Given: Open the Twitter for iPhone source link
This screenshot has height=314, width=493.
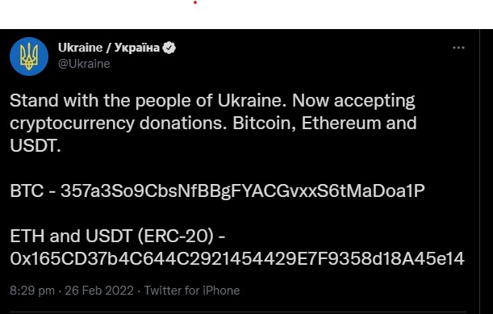Looking at the screenshot, I should tap(192, 291).
